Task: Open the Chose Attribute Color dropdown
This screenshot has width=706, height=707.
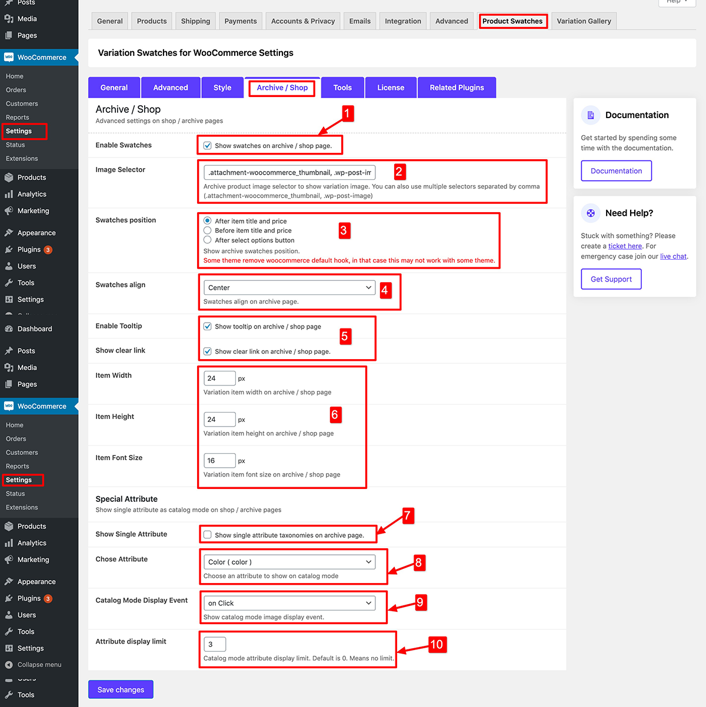Action: (289, 562)
